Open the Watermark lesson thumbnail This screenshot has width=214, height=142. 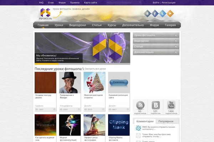45,125
